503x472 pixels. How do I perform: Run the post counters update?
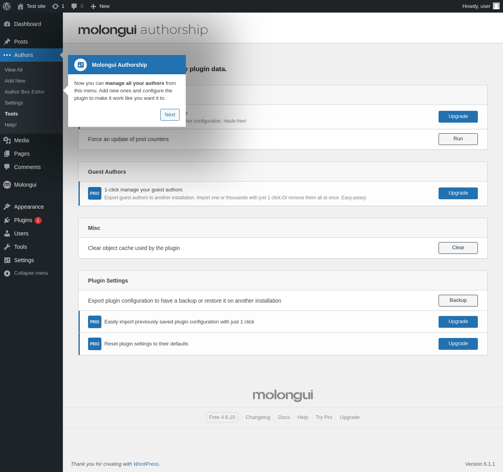click(458, 139)
